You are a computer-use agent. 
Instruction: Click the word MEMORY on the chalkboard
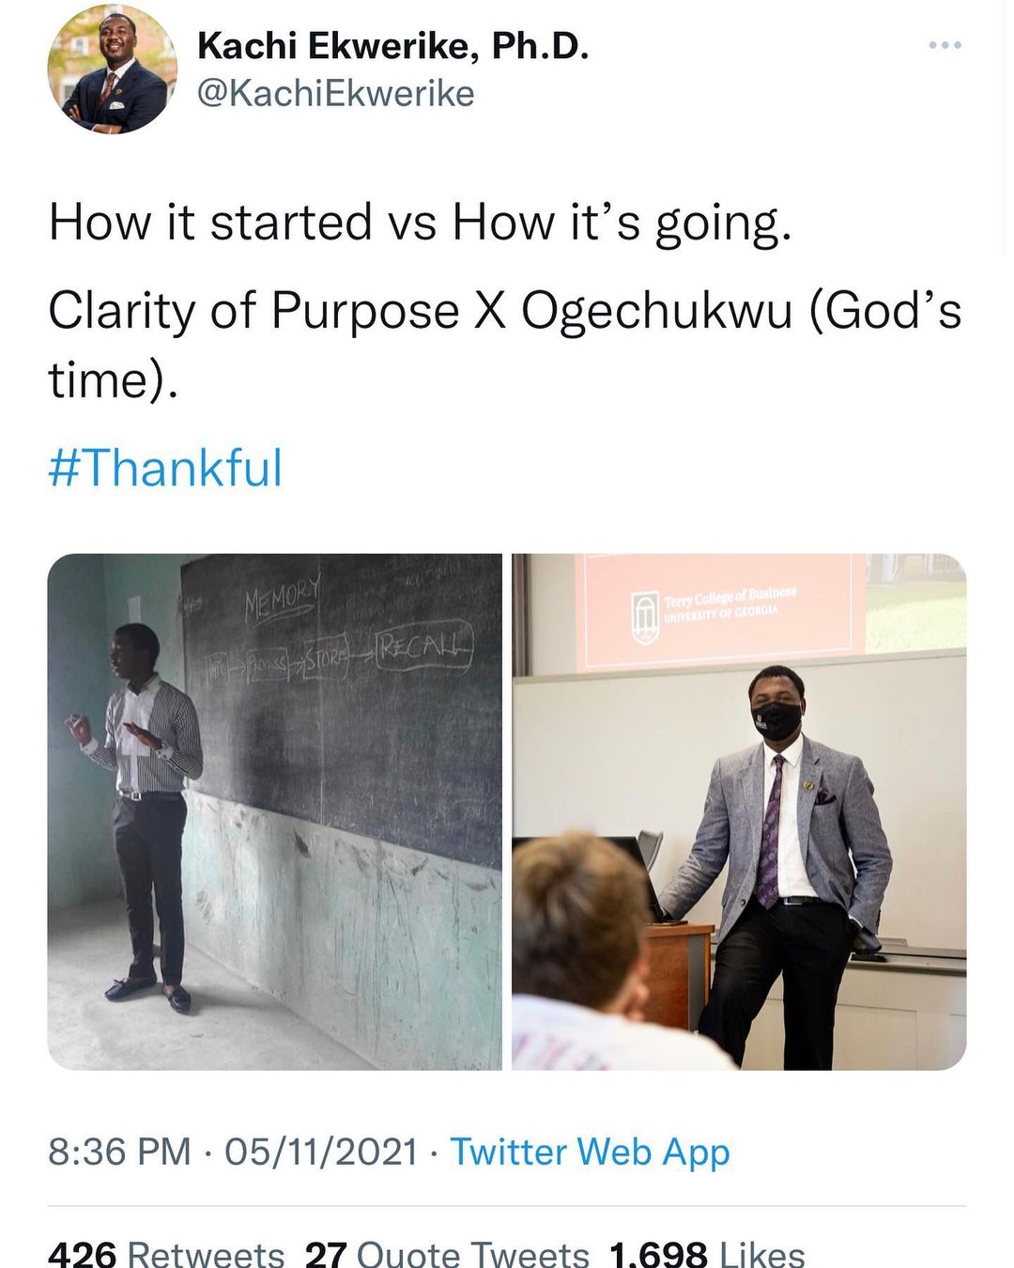point(281,598)
